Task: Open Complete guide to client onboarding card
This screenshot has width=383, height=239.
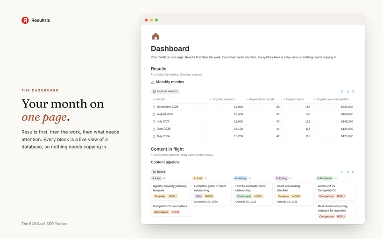Action: [211, 194]
